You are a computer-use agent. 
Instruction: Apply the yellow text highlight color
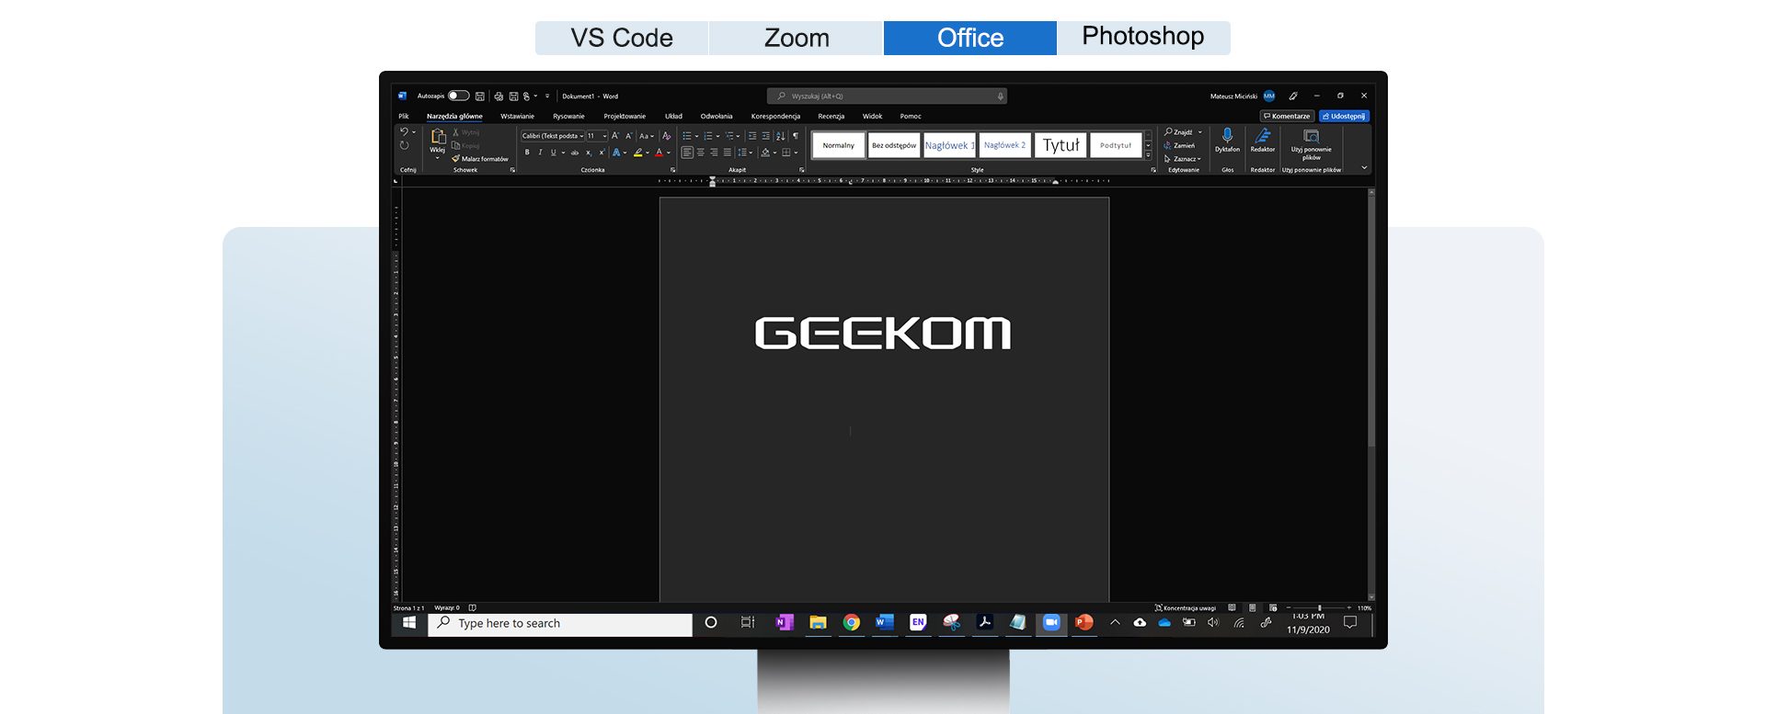(637, 153)
